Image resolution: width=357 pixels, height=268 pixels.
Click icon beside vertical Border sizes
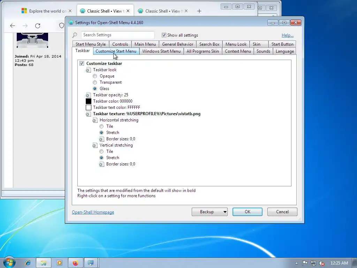pyautogui.click(x=101, y=164)
